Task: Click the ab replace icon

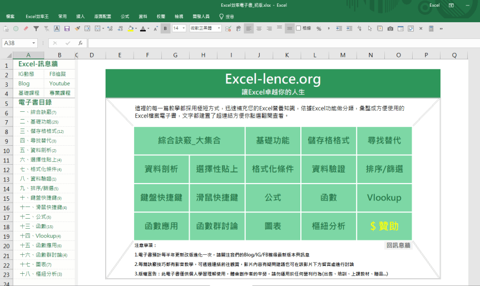Action: tap(238, 28)
